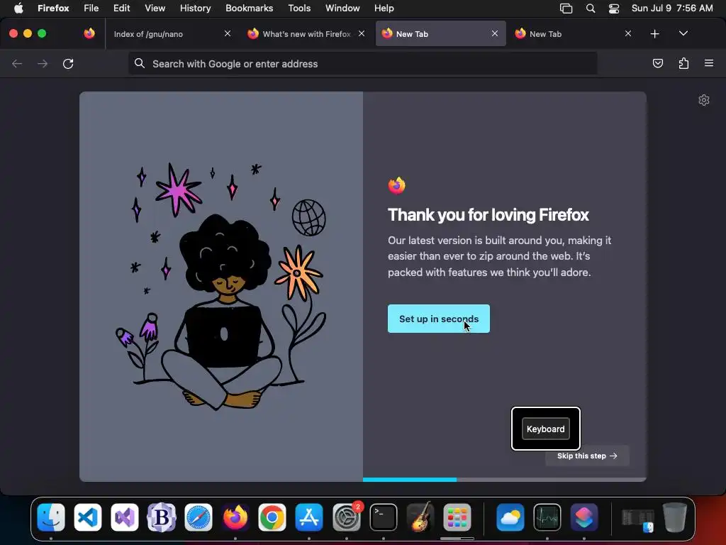
Task: Click Firefox icon in the Dock
Action: pos(235,517)
